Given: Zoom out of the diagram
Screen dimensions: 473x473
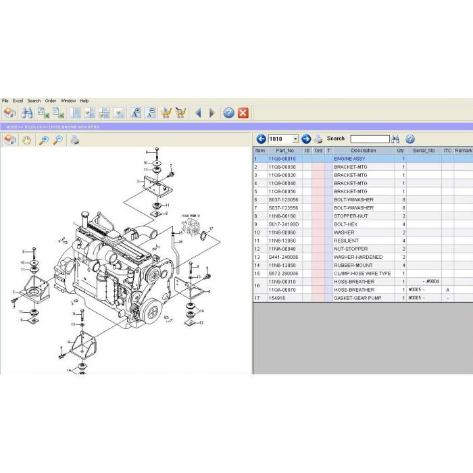Looking at the screenshot, I should pyautogui.click(x=58, y=140).
